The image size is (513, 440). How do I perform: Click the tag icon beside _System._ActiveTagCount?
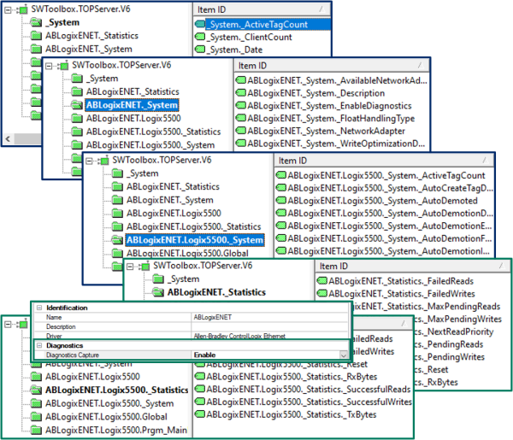pyautogui.click(x=200, y=24)
